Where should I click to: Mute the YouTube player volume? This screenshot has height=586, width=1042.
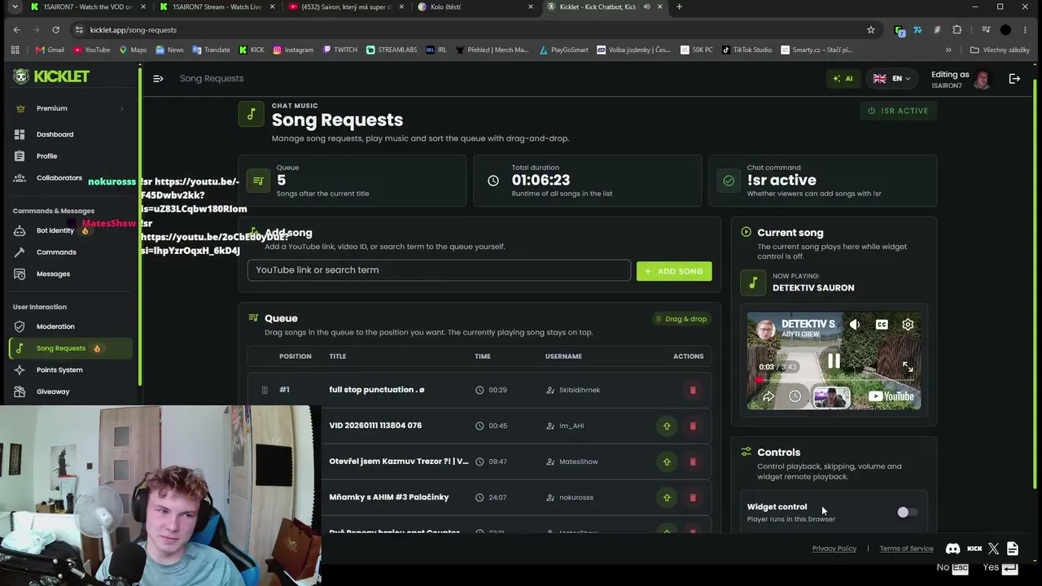pyautogui.click(x=855, y=324)
